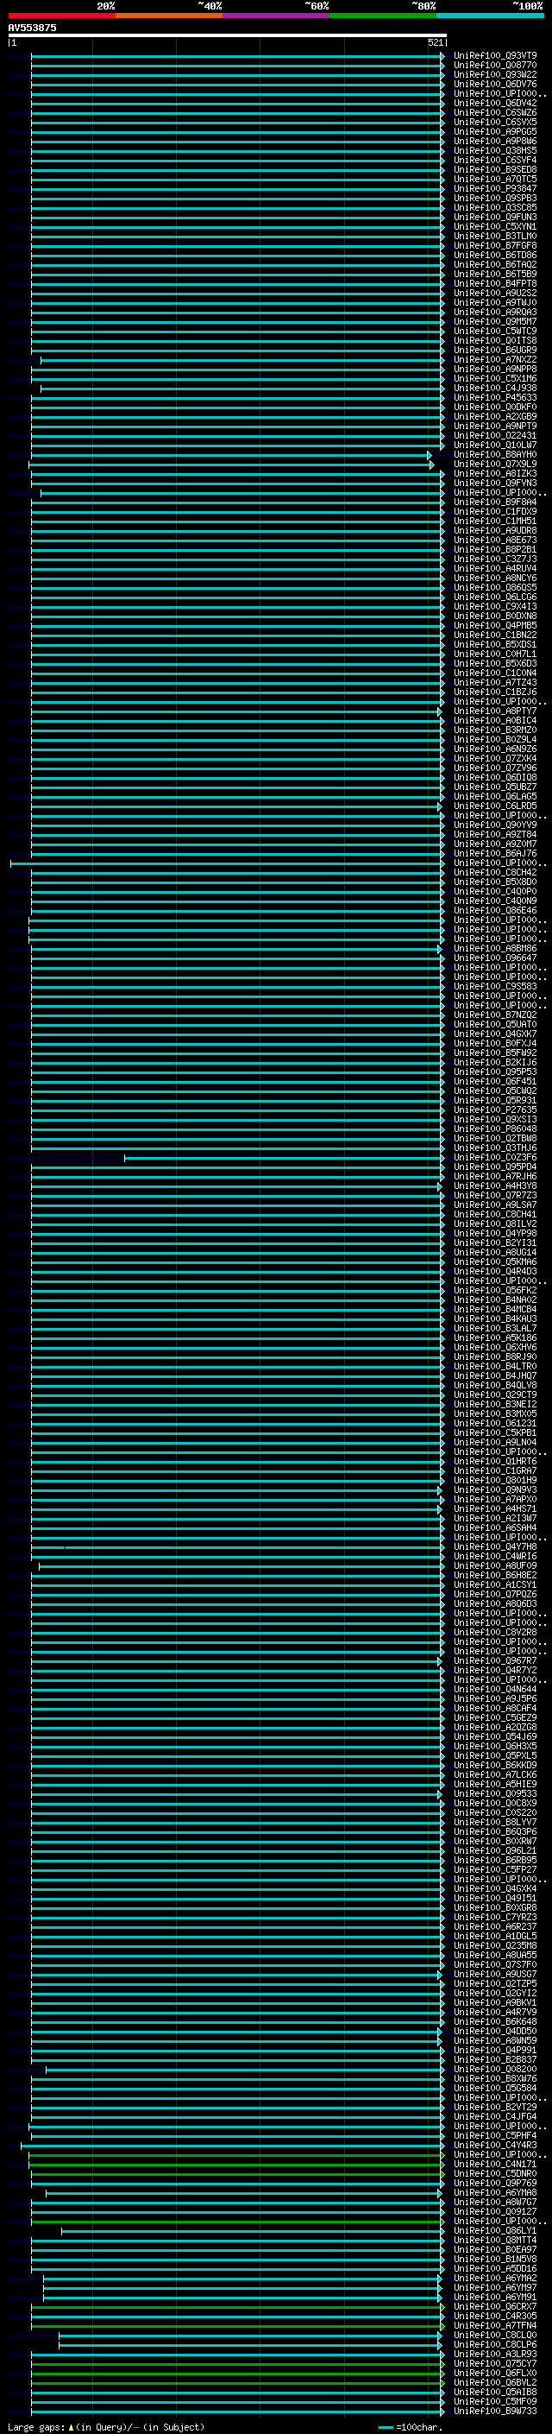
Task: Click the UniRef100_A1CSY1 label
Action: (495, 1584)
